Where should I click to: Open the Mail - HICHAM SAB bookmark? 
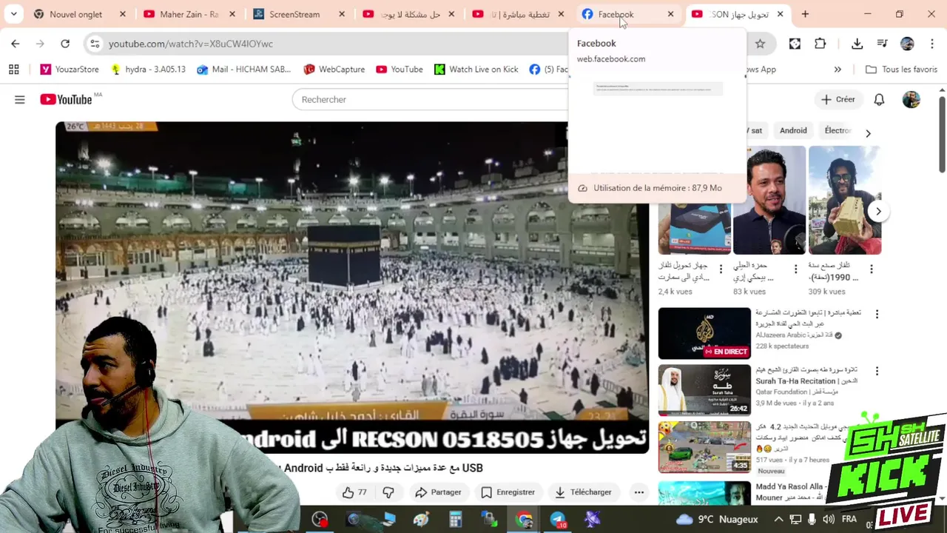pos(244,69)
